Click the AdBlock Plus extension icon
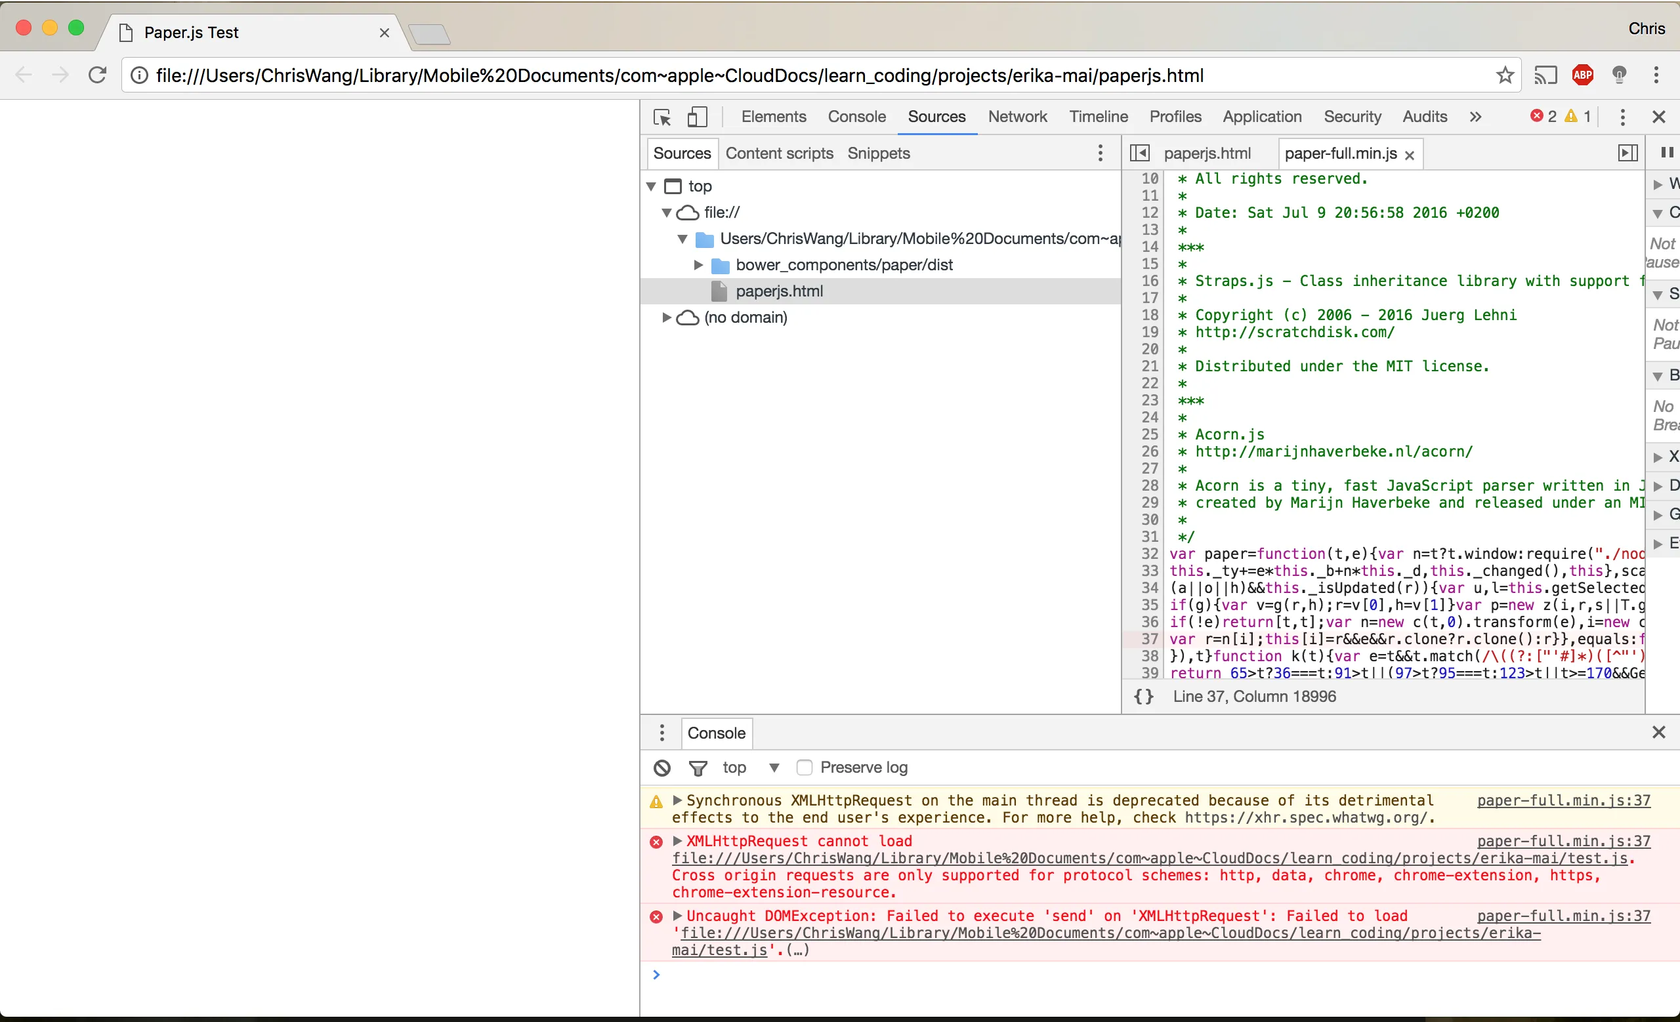The image size is (1680, 1022). pos(1582,75)
